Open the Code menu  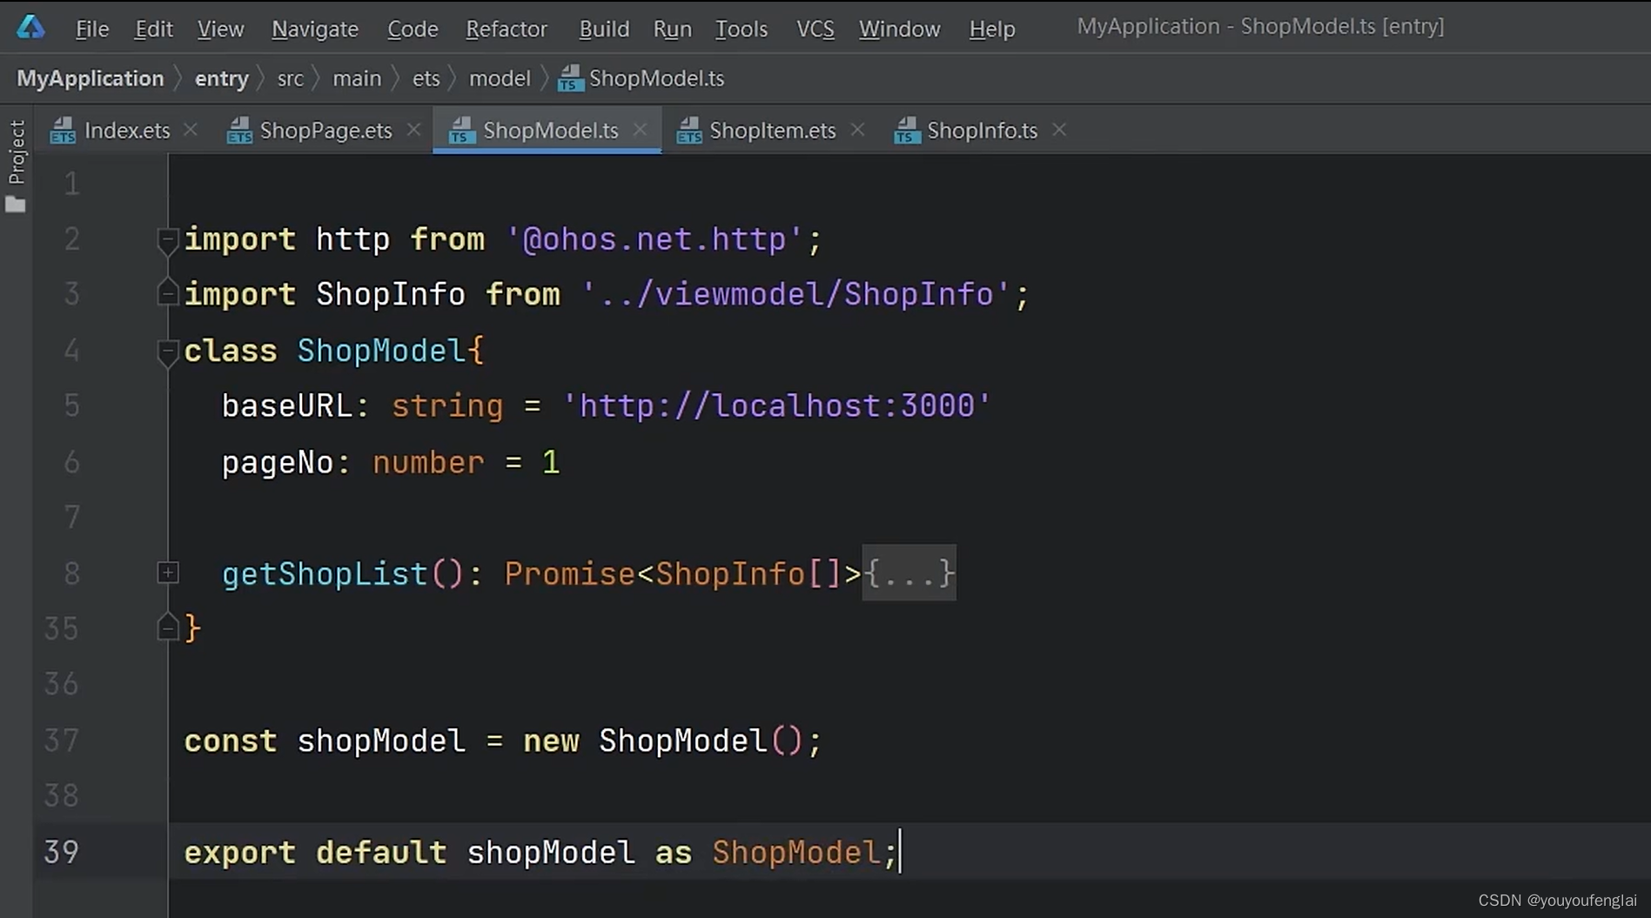click(413, 29)
